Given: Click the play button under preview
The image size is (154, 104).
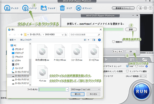Looking at the screenshot, I should [106, 60].
